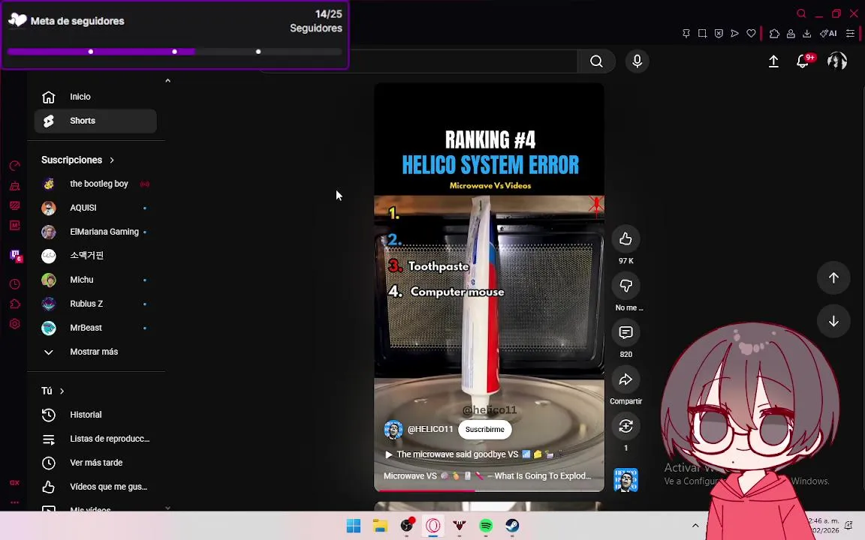Go to next Short with down arrow
Image resolution: width=865 pixels, height=540 pixels.
coord(833,321)
